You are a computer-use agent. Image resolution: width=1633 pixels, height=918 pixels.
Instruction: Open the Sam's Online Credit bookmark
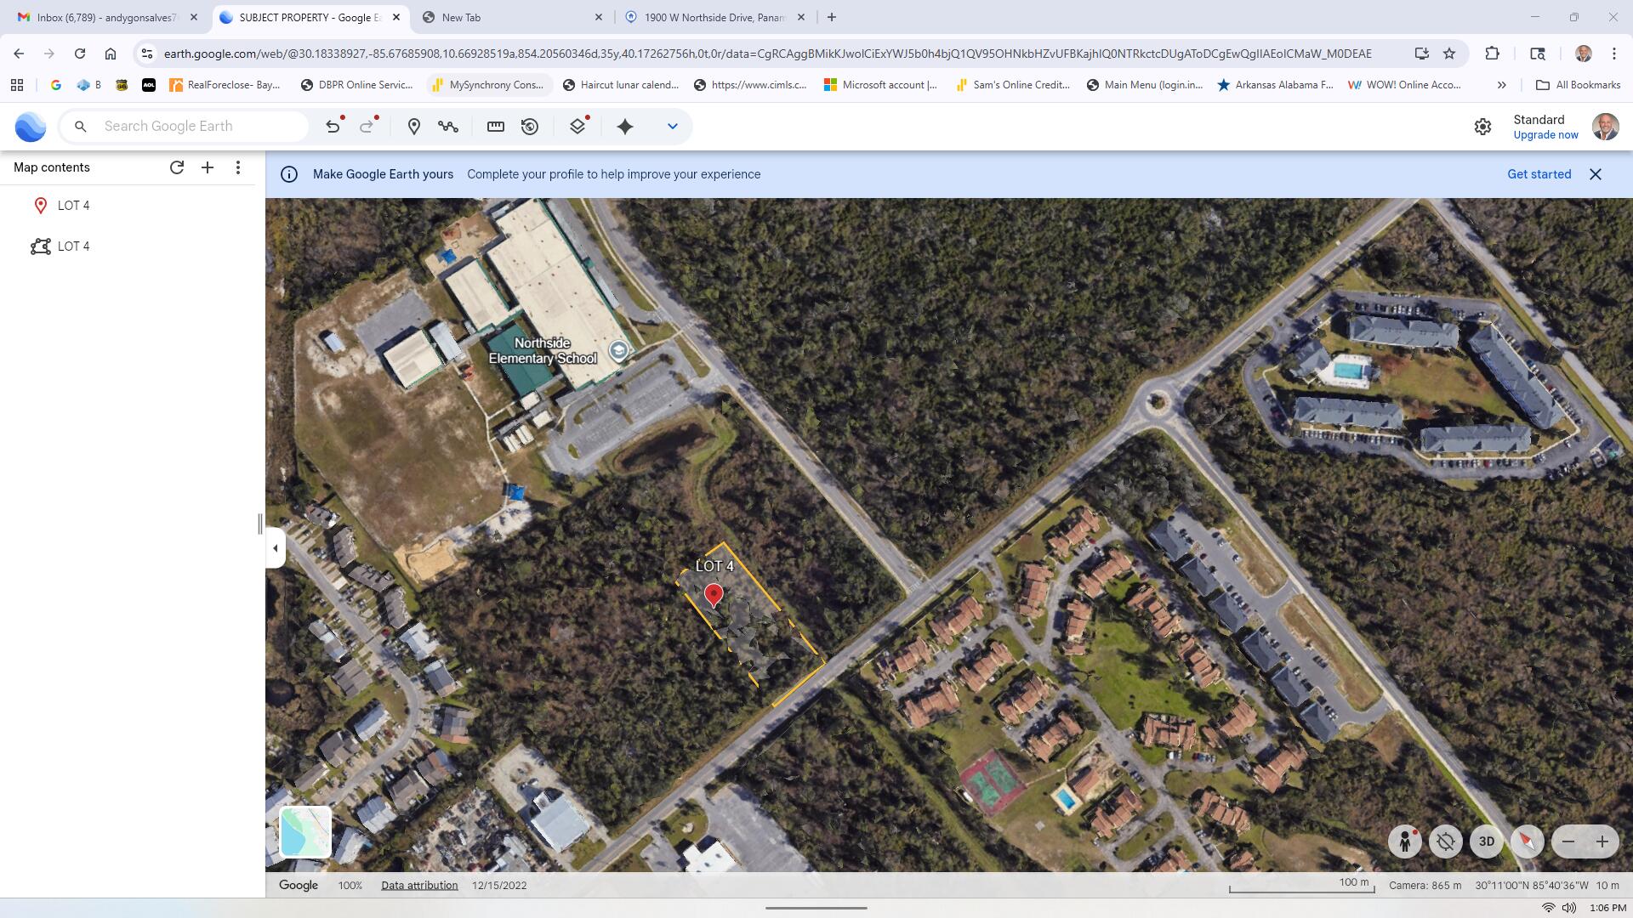point(1013,85)
